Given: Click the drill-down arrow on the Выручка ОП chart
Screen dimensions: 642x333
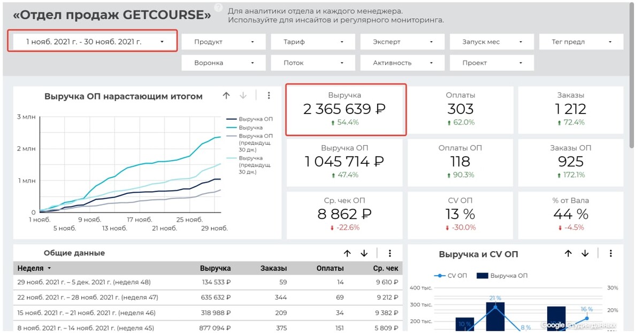Looking at the screenshot, I should (243, 96).
